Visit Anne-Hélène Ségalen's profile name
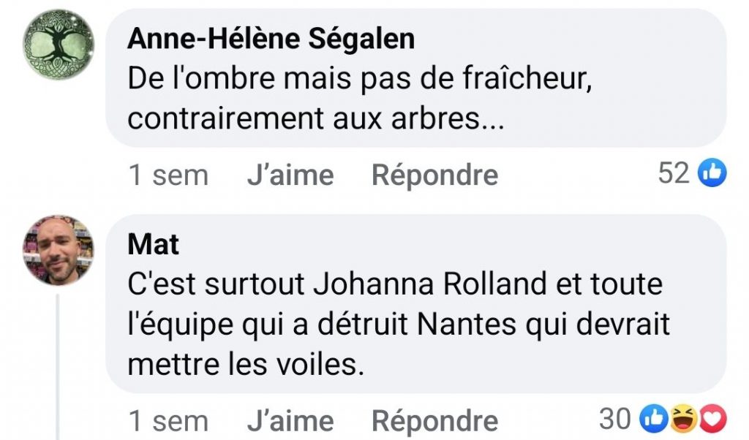Screen dimensions: 749x440 (271, 39)
